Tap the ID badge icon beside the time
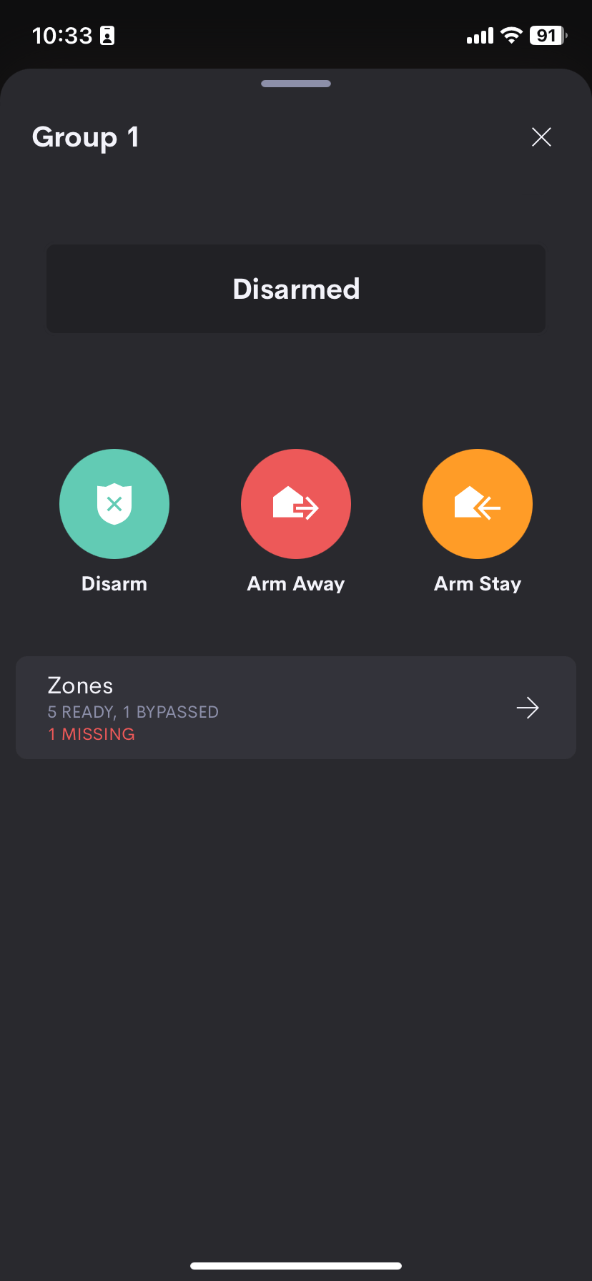The height and width of the screenshot is (1281, 592). tap(107, 36)
